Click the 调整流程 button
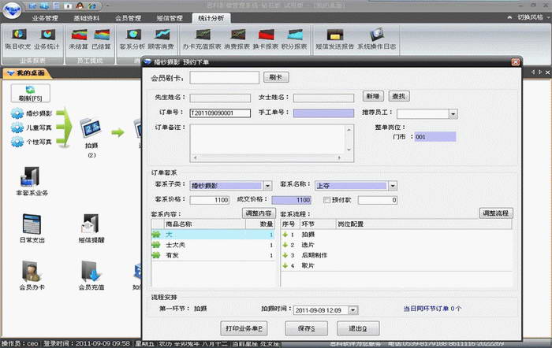Screen dimensions: 552x348 coord(496,213)
